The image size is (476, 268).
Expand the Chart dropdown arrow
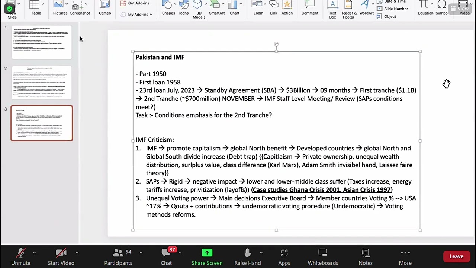[x=241, y=4]
